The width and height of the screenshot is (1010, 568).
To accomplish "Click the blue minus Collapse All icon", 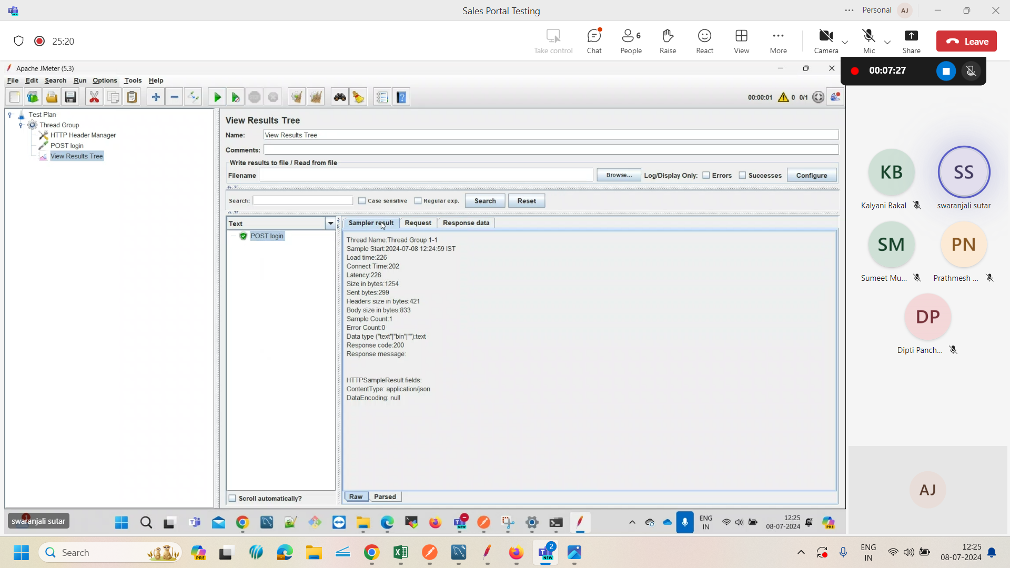I will pos(175,97).
